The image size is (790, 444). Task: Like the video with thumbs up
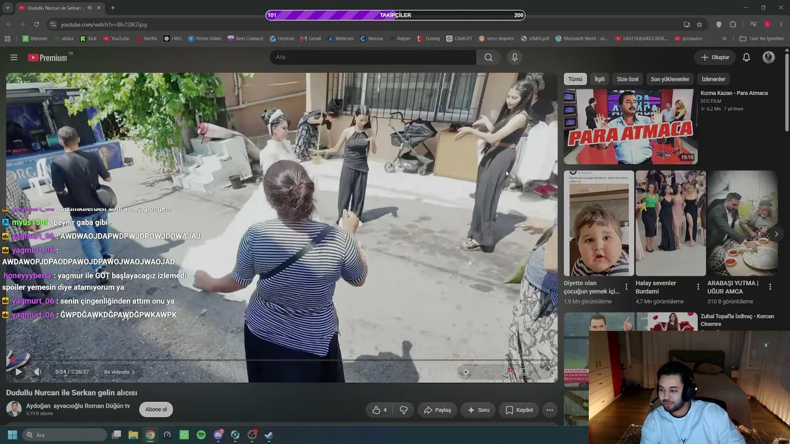tap(380, 410)
